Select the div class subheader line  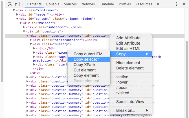[54, 27]
